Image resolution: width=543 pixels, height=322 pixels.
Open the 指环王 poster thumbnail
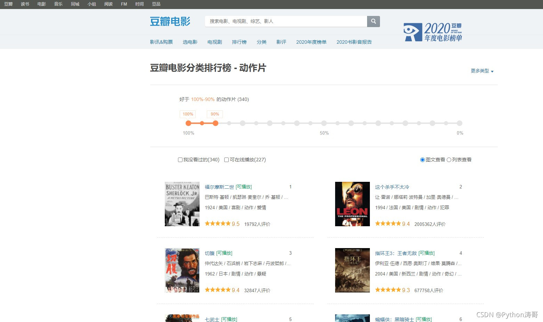click(x=352, y=270)
